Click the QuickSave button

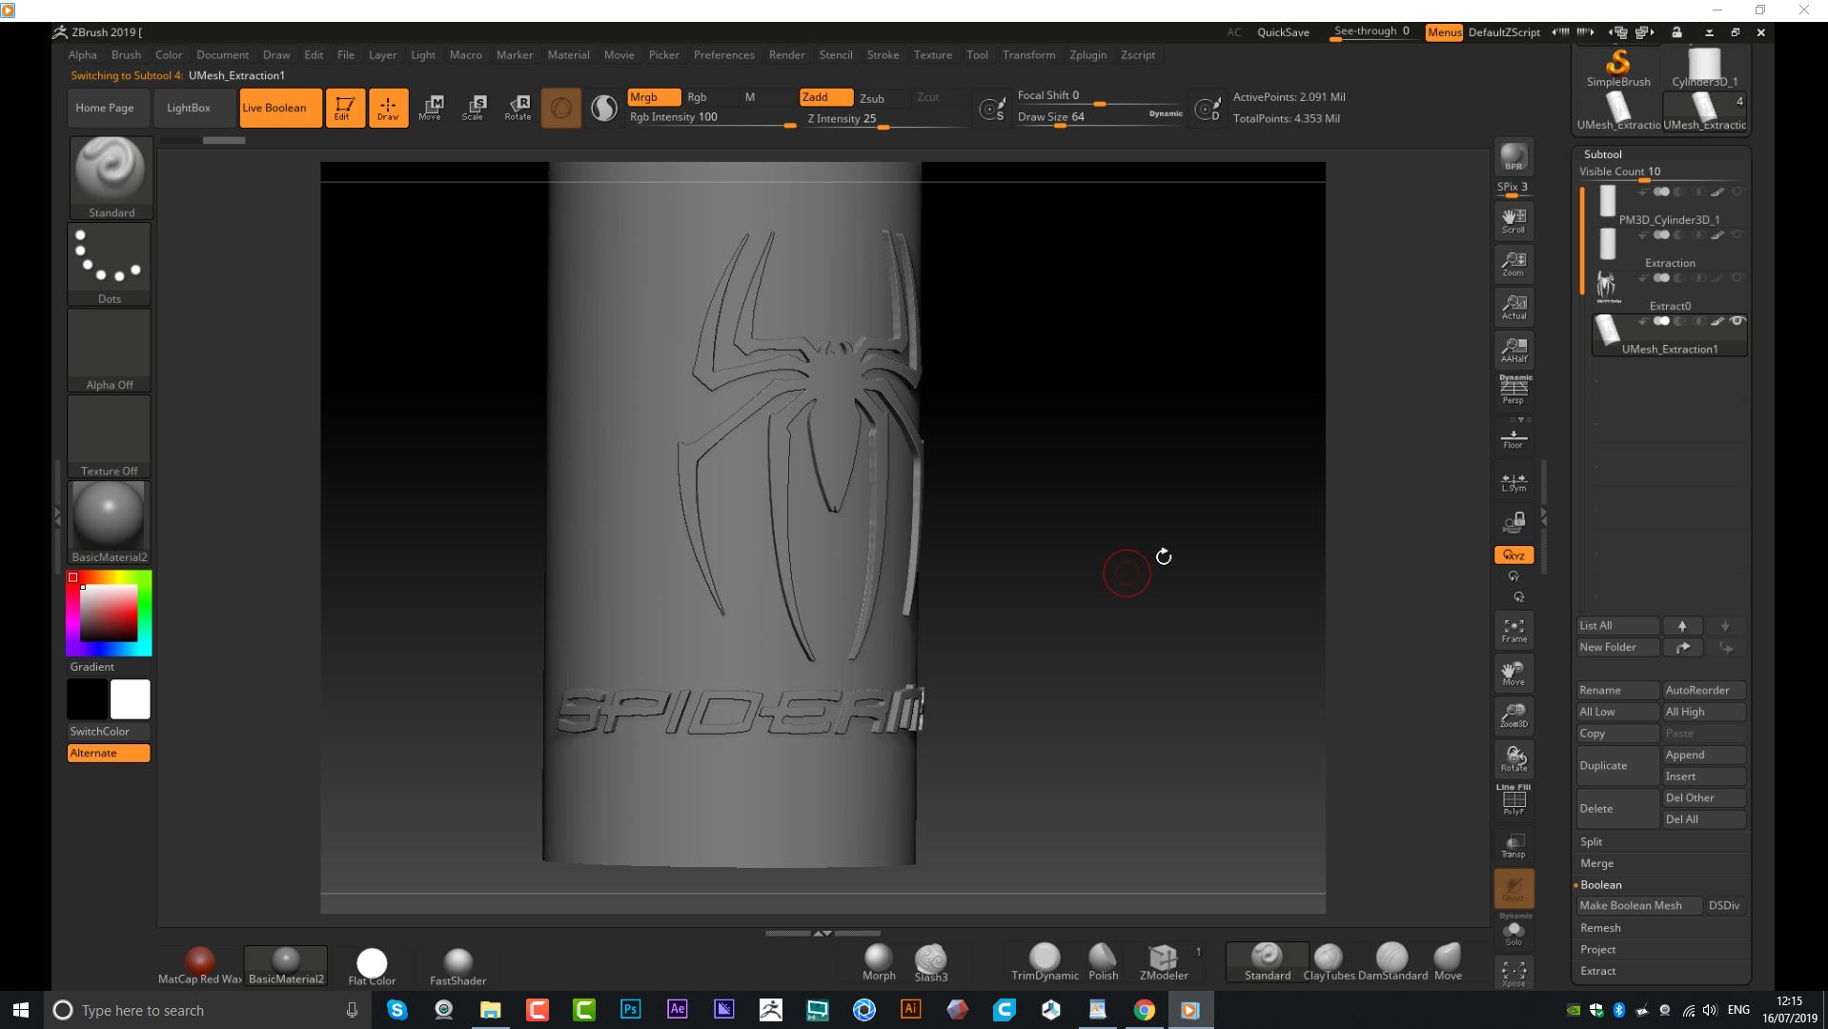click(1283, 32)
